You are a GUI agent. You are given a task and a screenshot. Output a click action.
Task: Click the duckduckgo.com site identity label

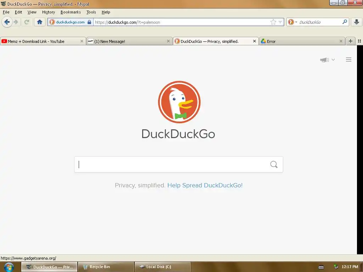[x=70, y=22]
